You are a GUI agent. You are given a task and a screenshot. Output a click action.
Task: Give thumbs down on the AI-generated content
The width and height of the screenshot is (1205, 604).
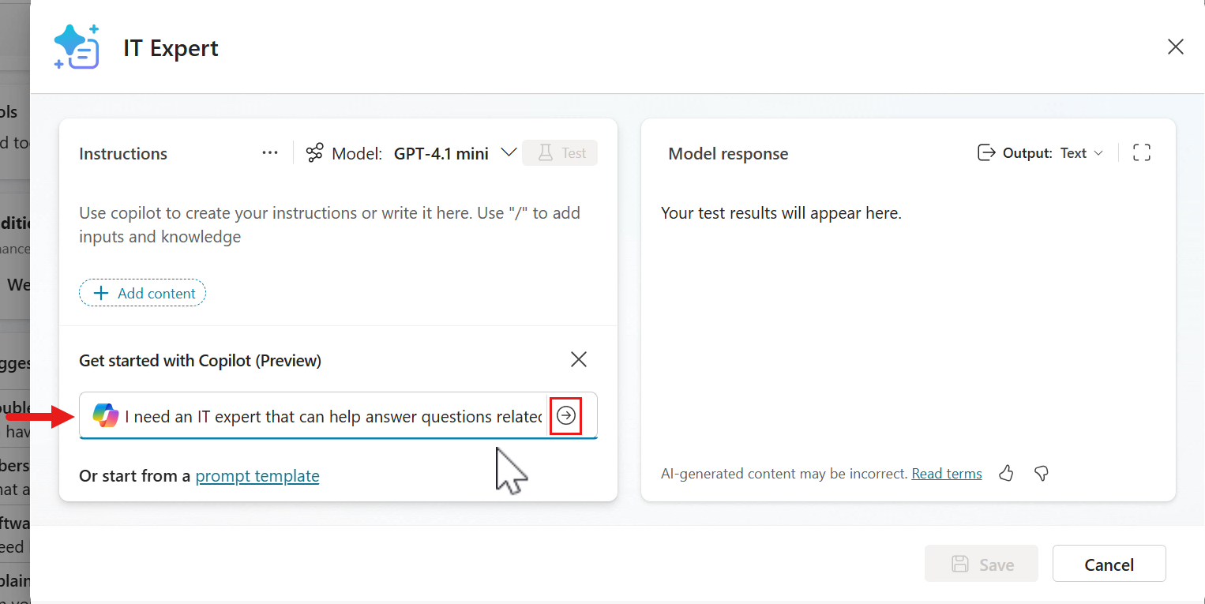coord(1041,473)
